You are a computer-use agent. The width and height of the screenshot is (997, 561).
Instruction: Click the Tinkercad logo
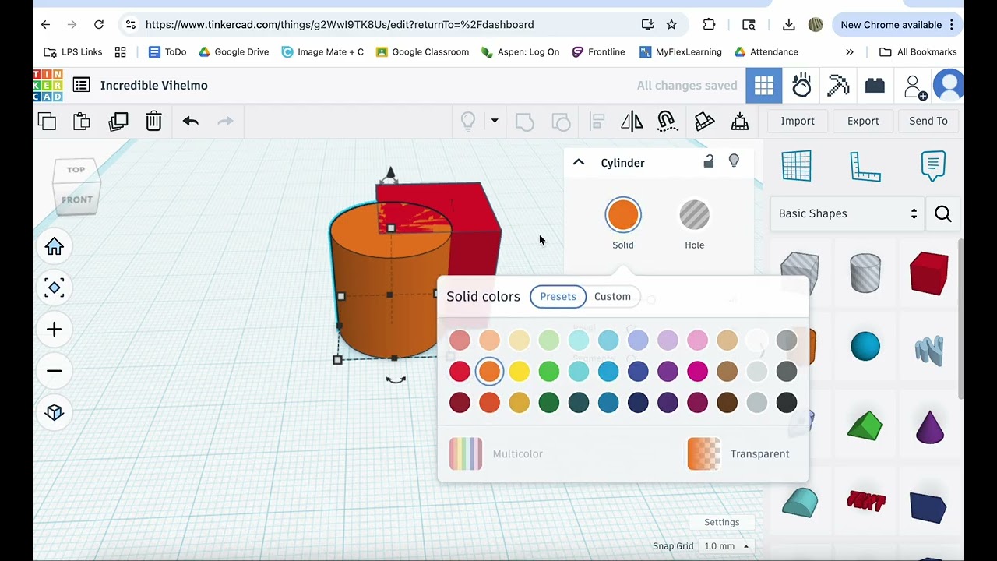48,86
